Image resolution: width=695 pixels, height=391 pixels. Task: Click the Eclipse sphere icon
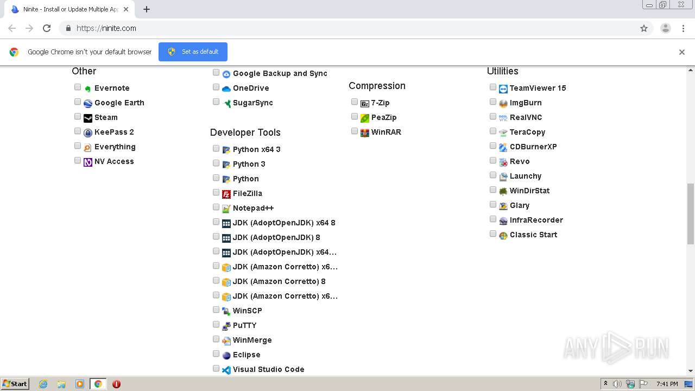coord(226,355)
